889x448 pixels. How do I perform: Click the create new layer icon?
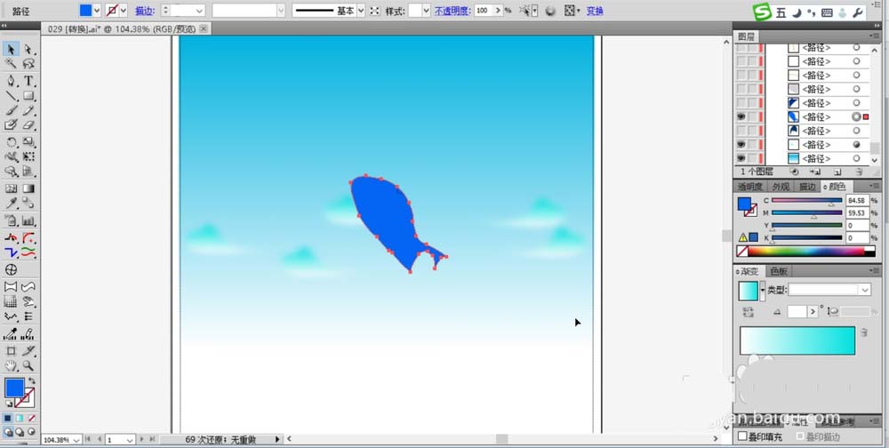[837, 172]
